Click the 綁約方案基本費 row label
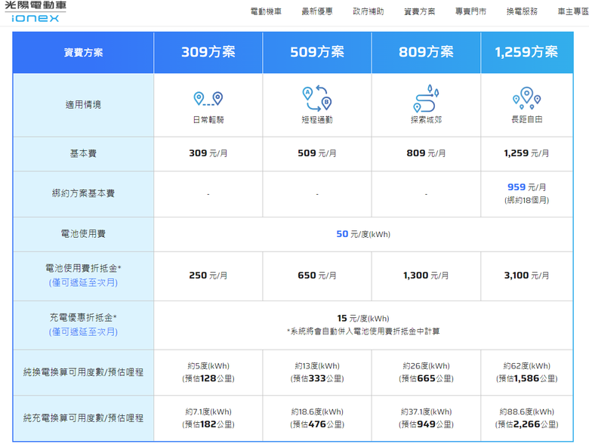This screenshot has height=447, width=589. (83, 193)
